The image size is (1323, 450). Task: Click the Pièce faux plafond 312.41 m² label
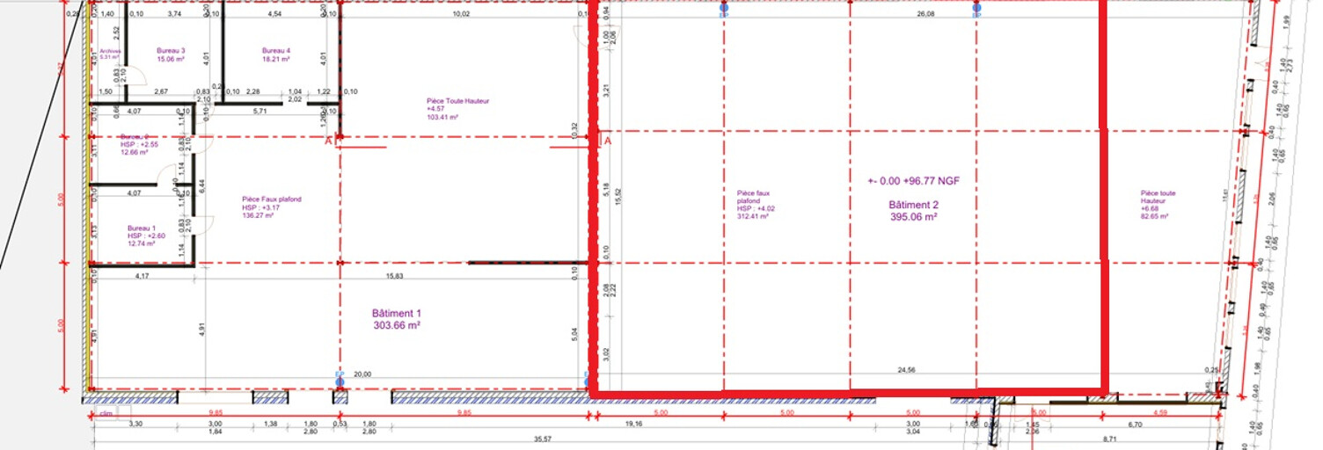754,203
